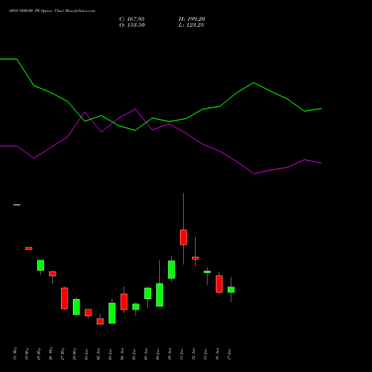The width and height of the screenshot is (372, 372).
Task: Click the 25 May date label
Action: 39,353
